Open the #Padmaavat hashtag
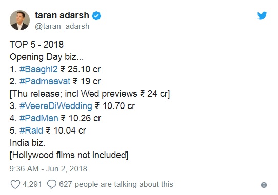The image size is (278, 195). coord(45,81)
